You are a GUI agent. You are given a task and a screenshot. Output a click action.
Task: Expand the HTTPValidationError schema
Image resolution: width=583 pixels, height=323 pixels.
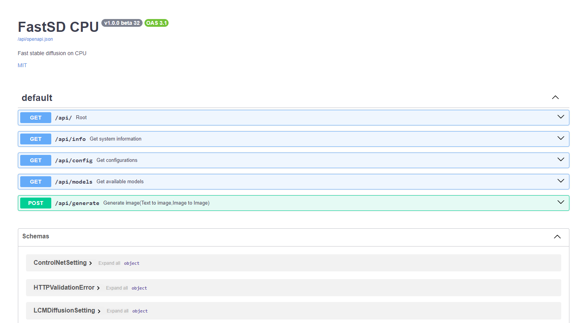coord(98,288)
